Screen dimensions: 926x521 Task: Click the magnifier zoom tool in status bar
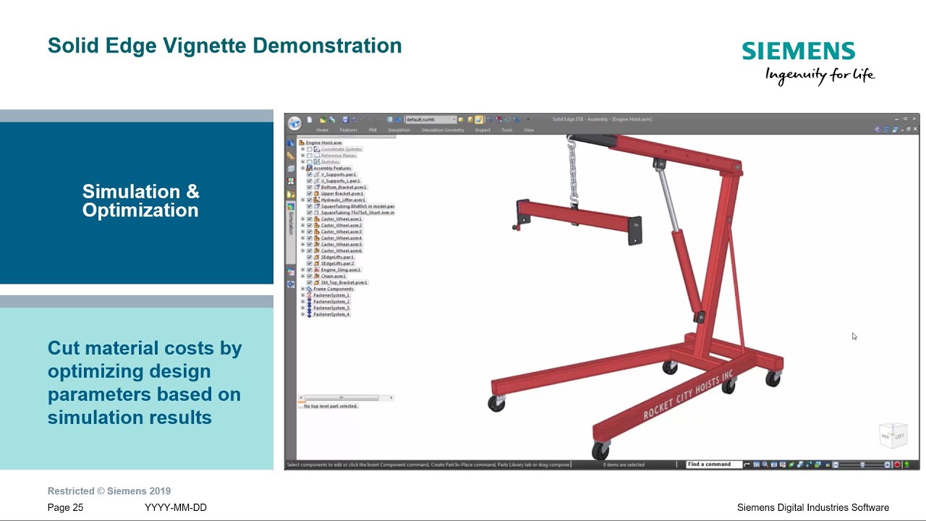pyautogui.click(x=765, y=465)
